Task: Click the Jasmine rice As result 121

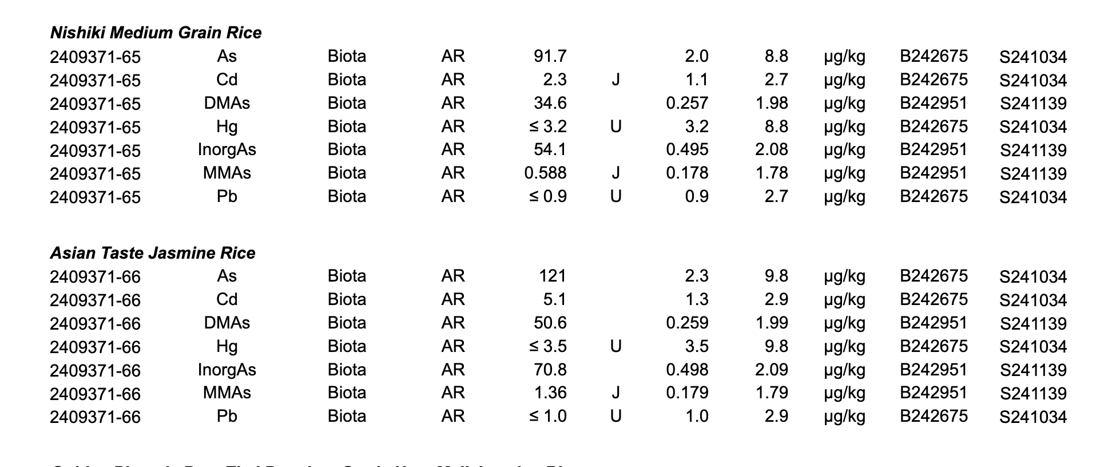Action: pyautogui.click(x=552, y=276)
